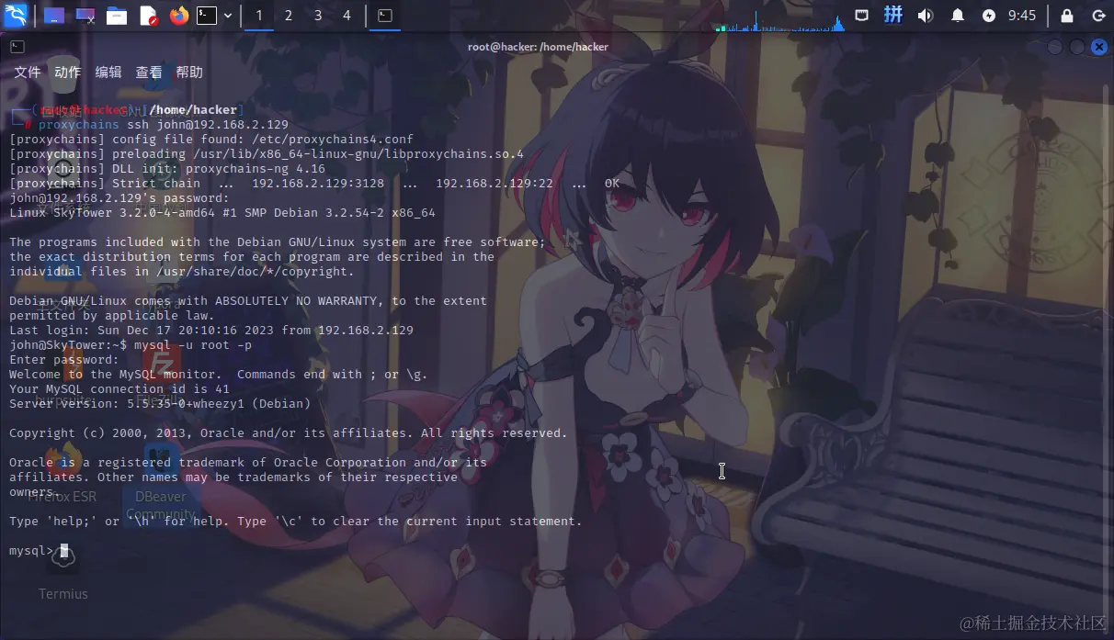Minimize the terminal window
The height and width of the screenshot is (640, 1114).
[x=1054, y=47]
